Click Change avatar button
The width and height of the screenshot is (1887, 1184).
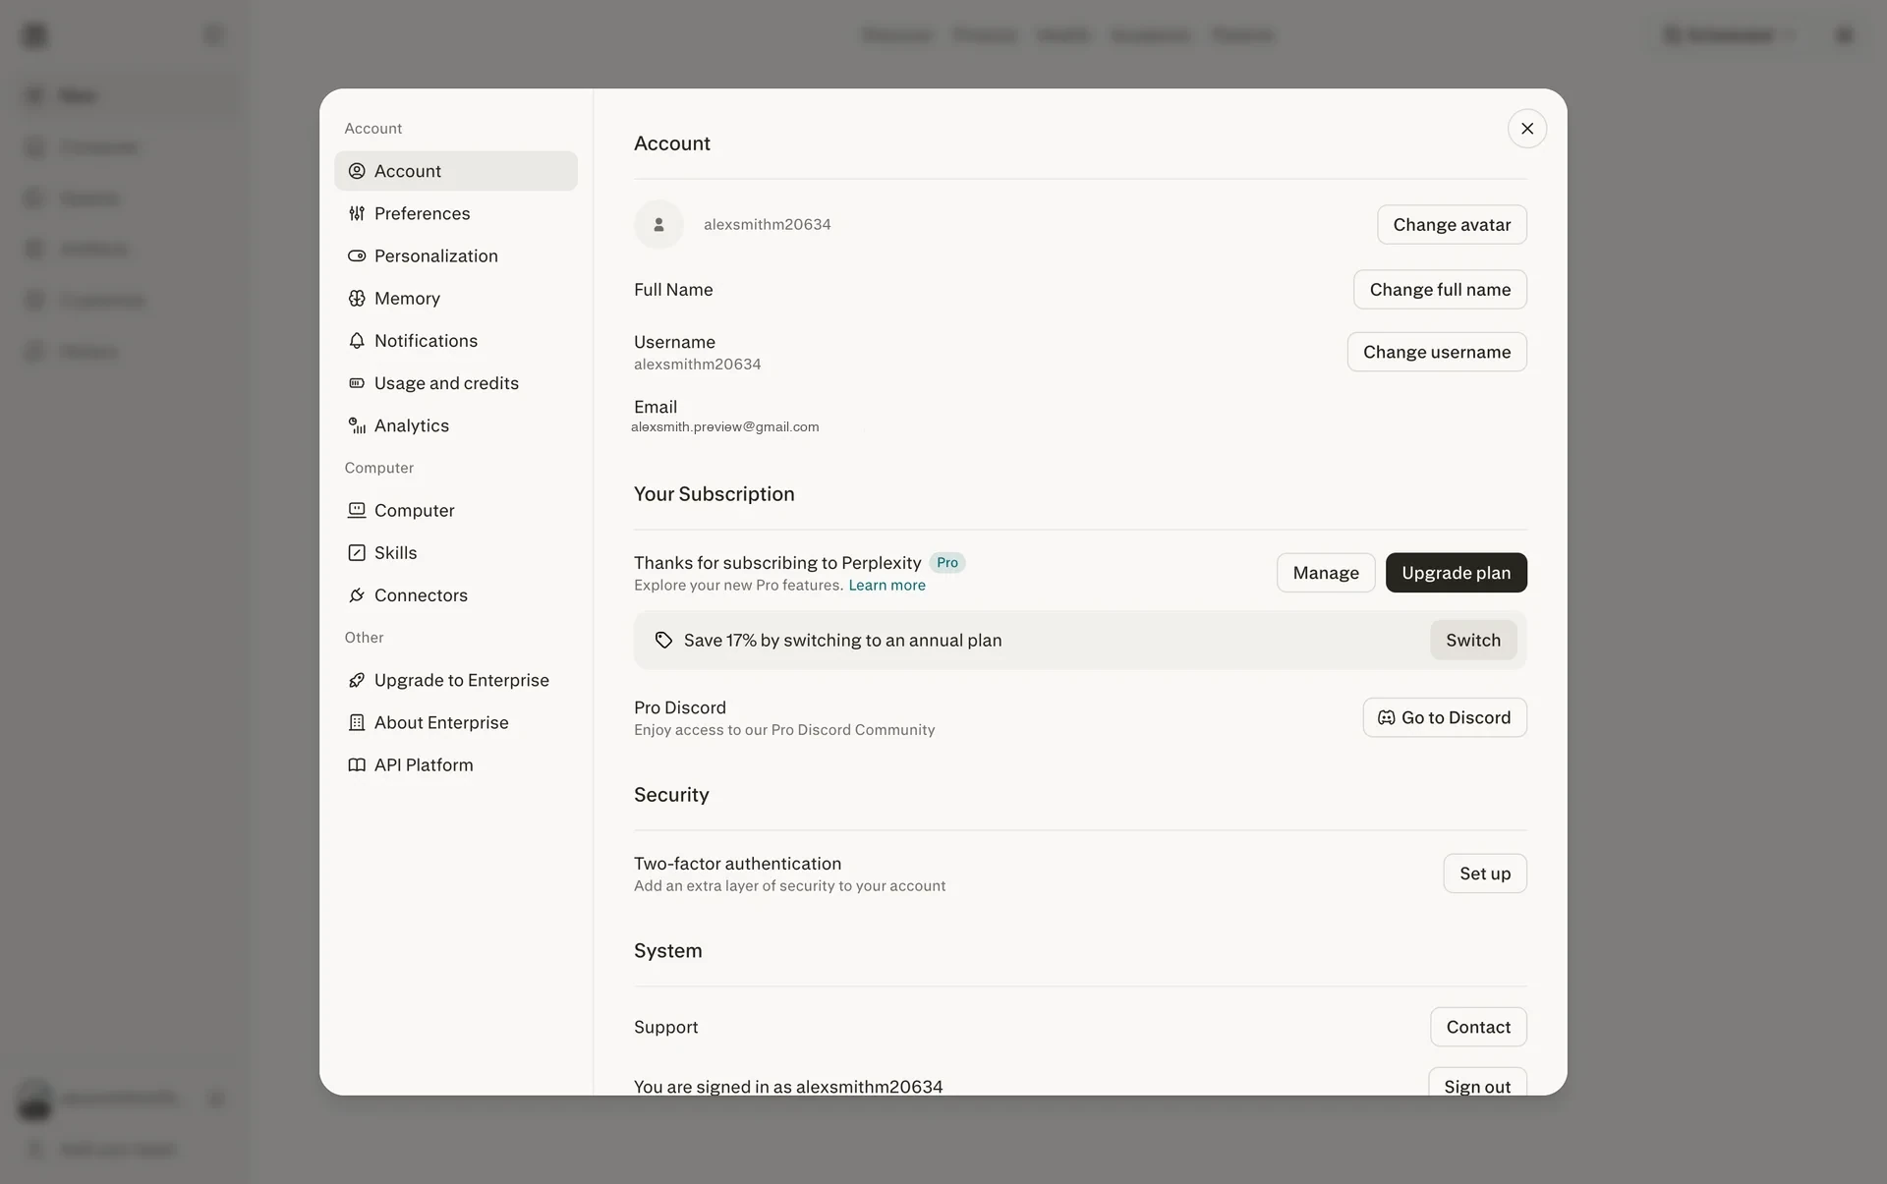coord(1451,224)
